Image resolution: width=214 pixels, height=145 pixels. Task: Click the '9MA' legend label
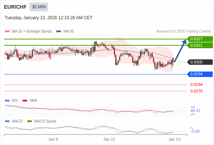point(33,101)
